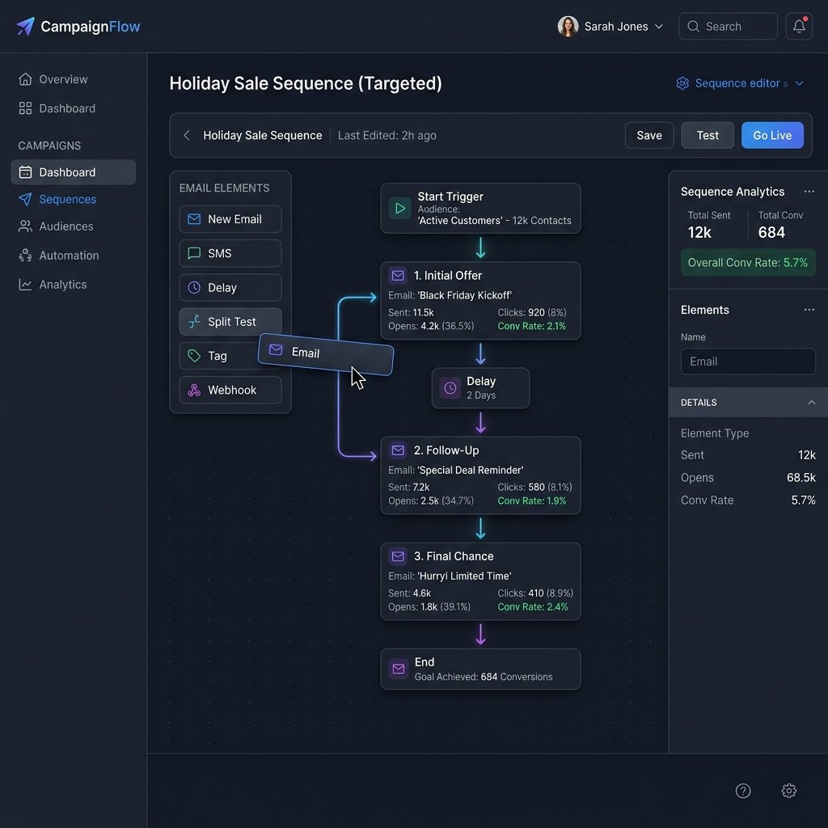Click the notification bell icon
The height and width of the screenshot is (828, 828).
(799, 26)
